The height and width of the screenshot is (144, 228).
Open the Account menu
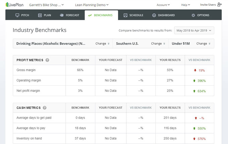pos(163,5)
